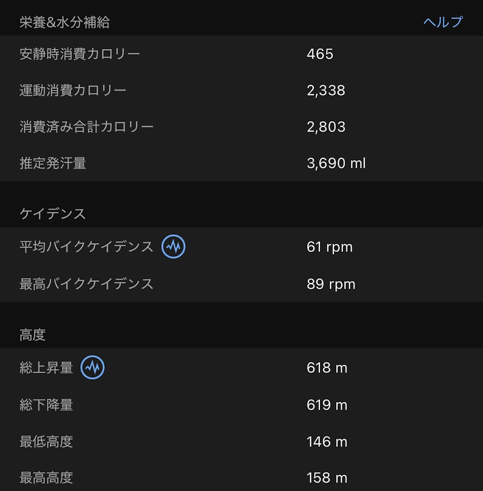The width and height of the screenshot is (483, 491).
Task: Tap the chart icon beside 総上昇量
Action: [92, 368]
